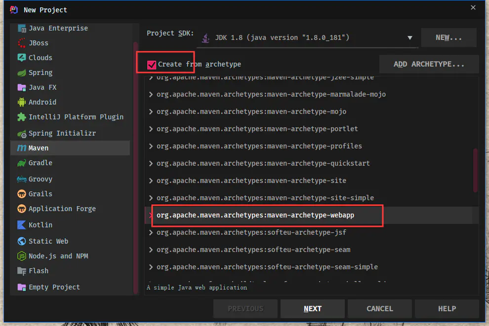Click the IntelliJ logo in title bar

coord(14,10)
